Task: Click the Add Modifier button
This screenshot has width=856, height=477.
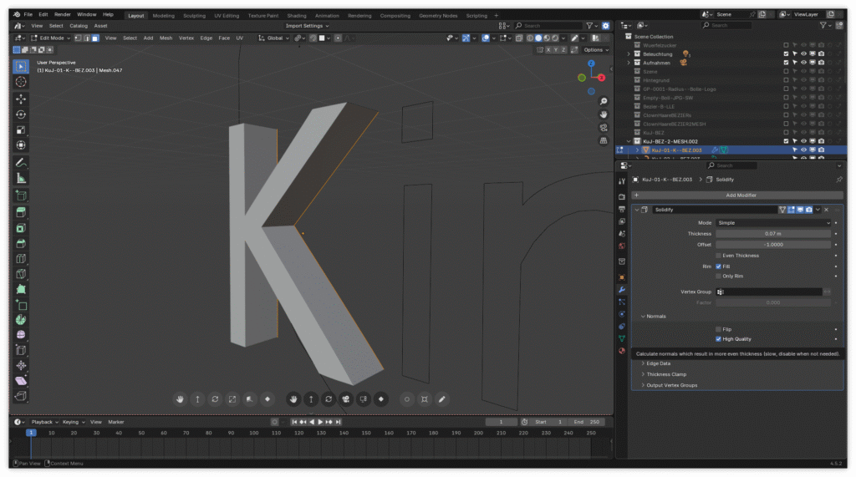Action: pyautogui.click(x=741, y=195)
